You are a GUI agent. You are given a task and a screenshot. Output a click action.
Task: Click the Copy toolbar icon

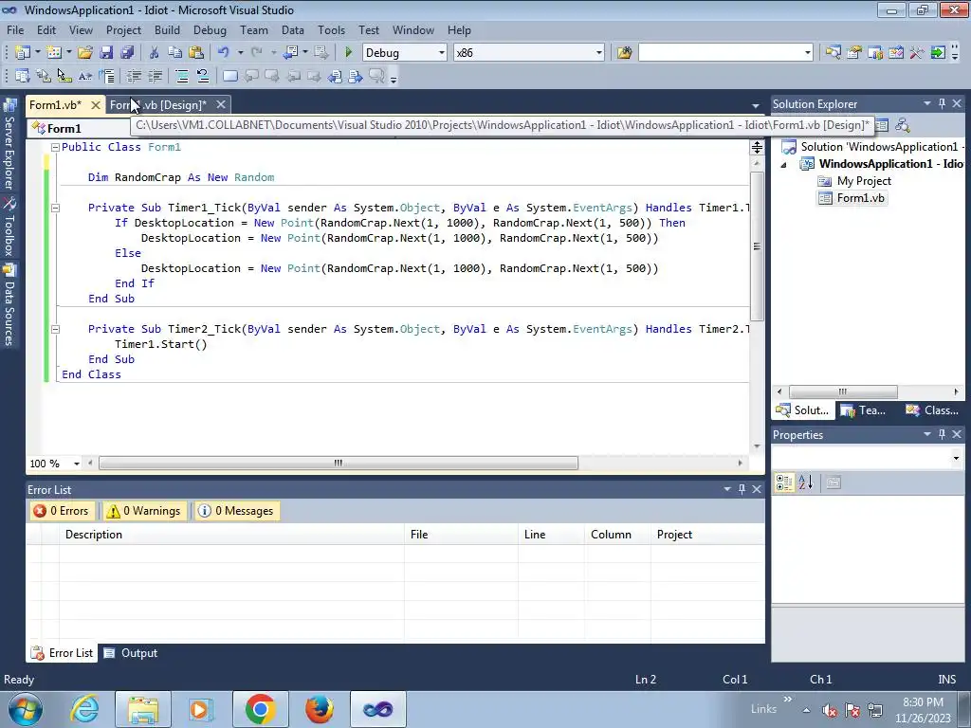point(175,53)
